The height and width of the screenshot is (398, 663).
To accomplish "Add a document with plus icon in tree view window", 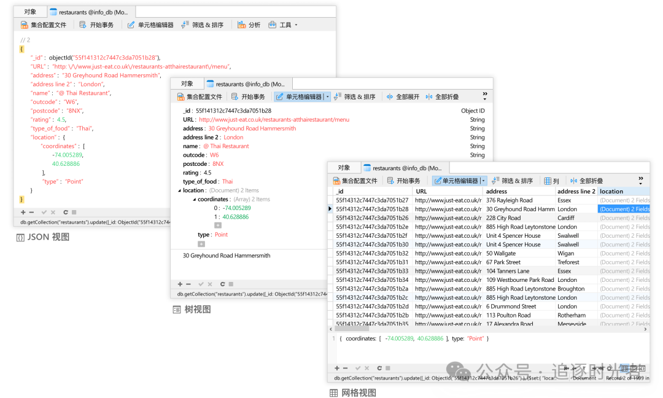I will coord(180,284).
